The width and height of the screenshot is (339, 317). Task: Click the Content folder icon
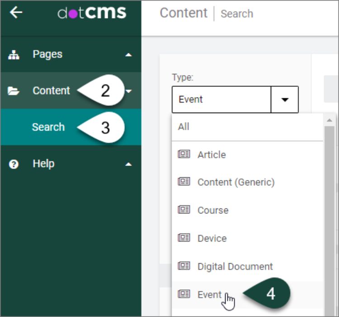(x=14, y=91)
